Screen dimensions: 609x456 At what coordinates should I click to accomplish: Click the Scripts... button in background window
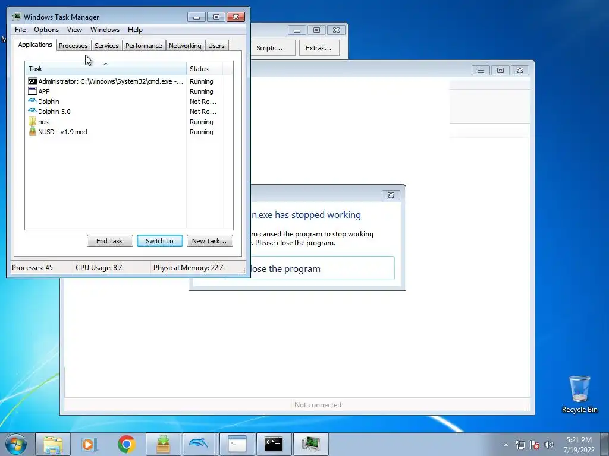(x=272, y=48)
